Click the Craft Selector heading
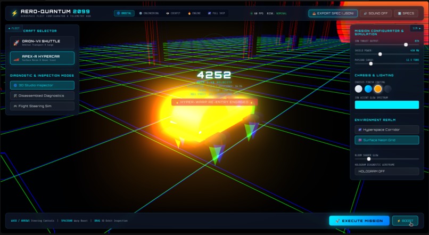Screen dimensions: 429x235 pyautogui.click(x=40, y=31)
